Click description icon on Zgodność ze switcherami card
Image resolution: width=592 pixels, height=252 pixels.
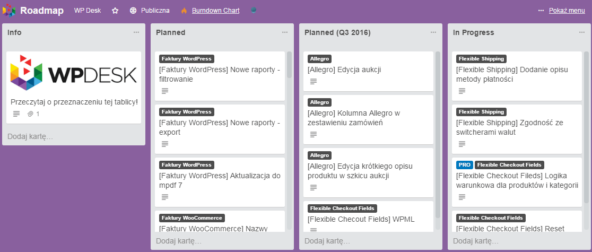point(462,144)
